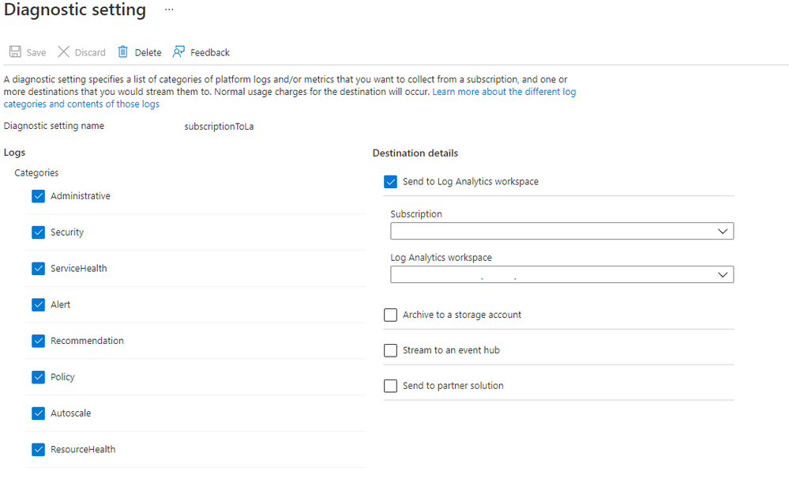Disable the Autoscale log category
789x491 pixels.
[x=39, y=414]
